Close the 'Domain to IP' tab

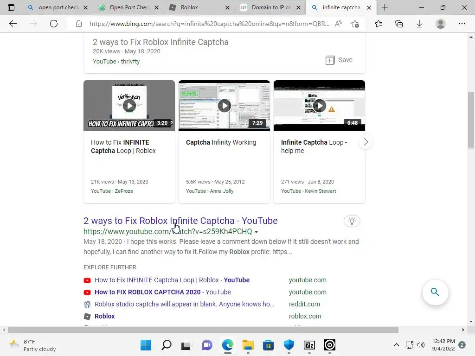pos(298,7)
